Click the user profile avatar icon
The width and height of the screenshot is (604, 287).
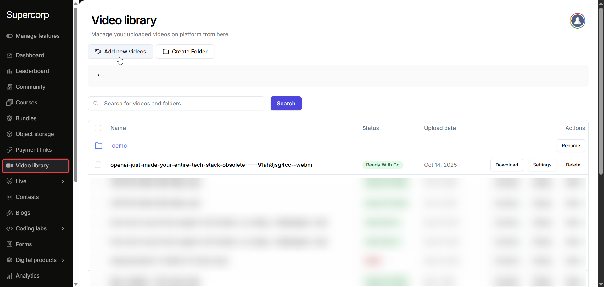tap(577, 21)
